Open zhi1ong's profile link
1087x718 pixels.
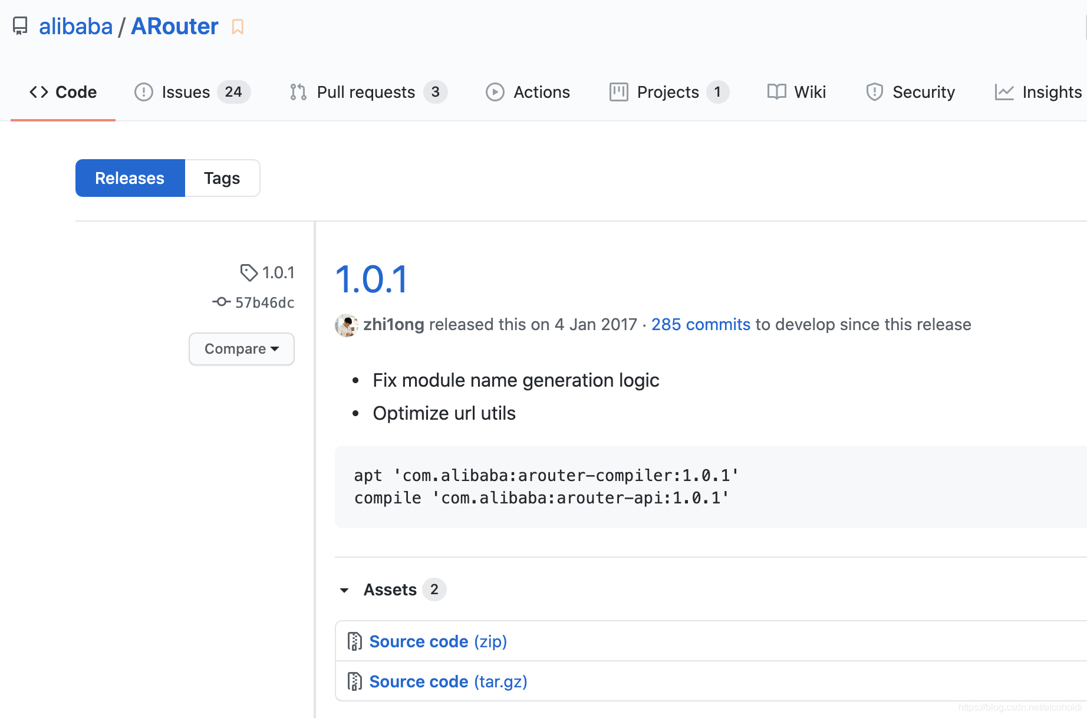coord(394,324)
